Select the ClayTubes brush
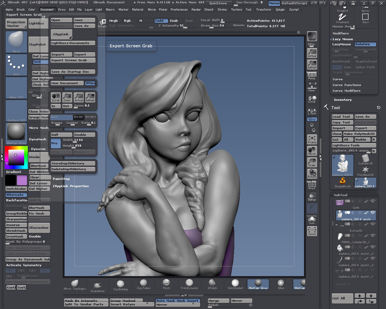Screen dimensions: 386x309 pos(144,285)
